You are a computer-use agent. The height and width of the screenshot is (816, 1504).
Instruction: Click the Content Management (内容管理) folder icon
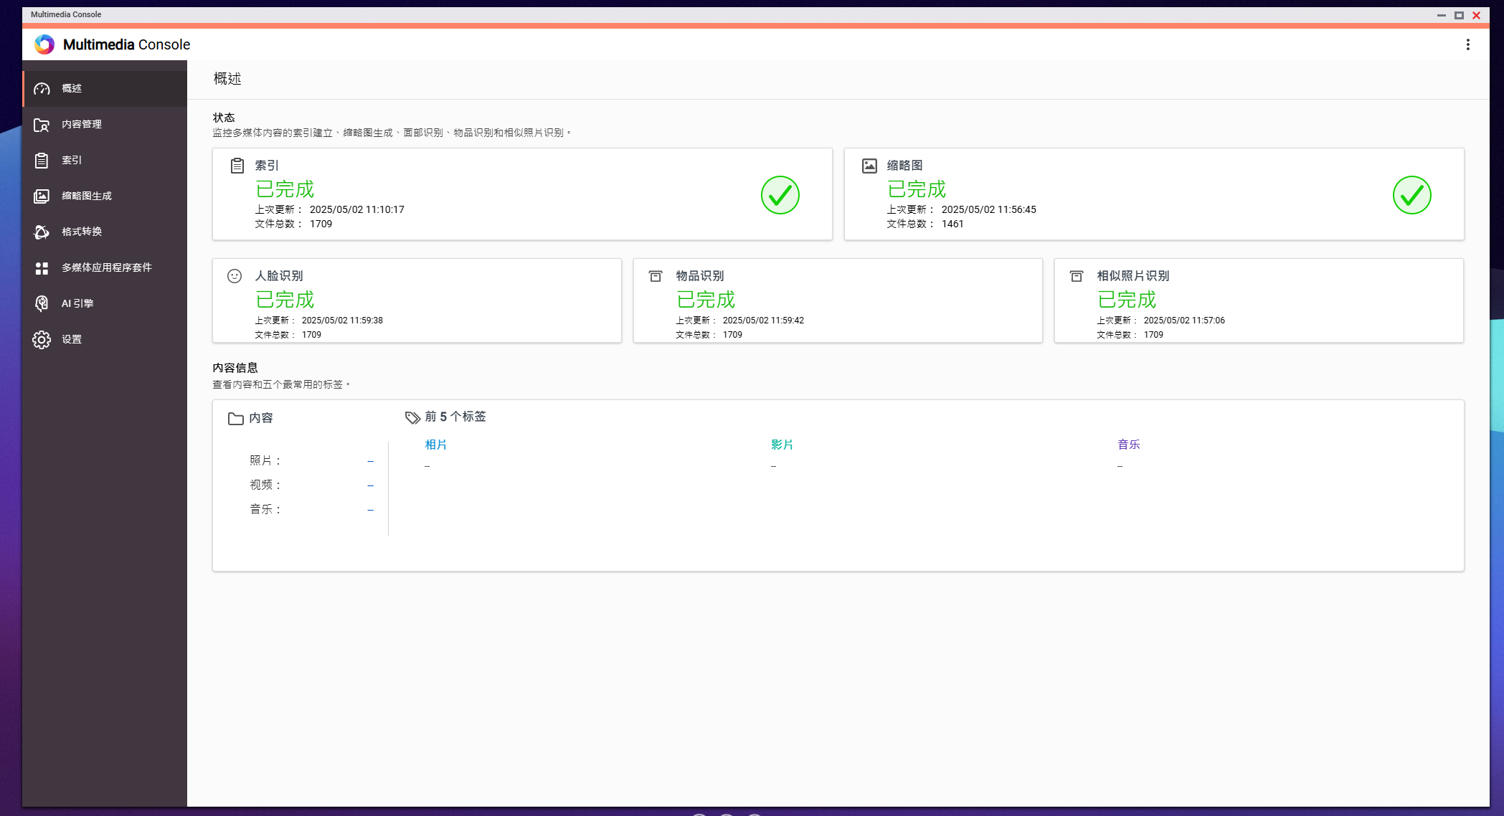click(42, 125)
